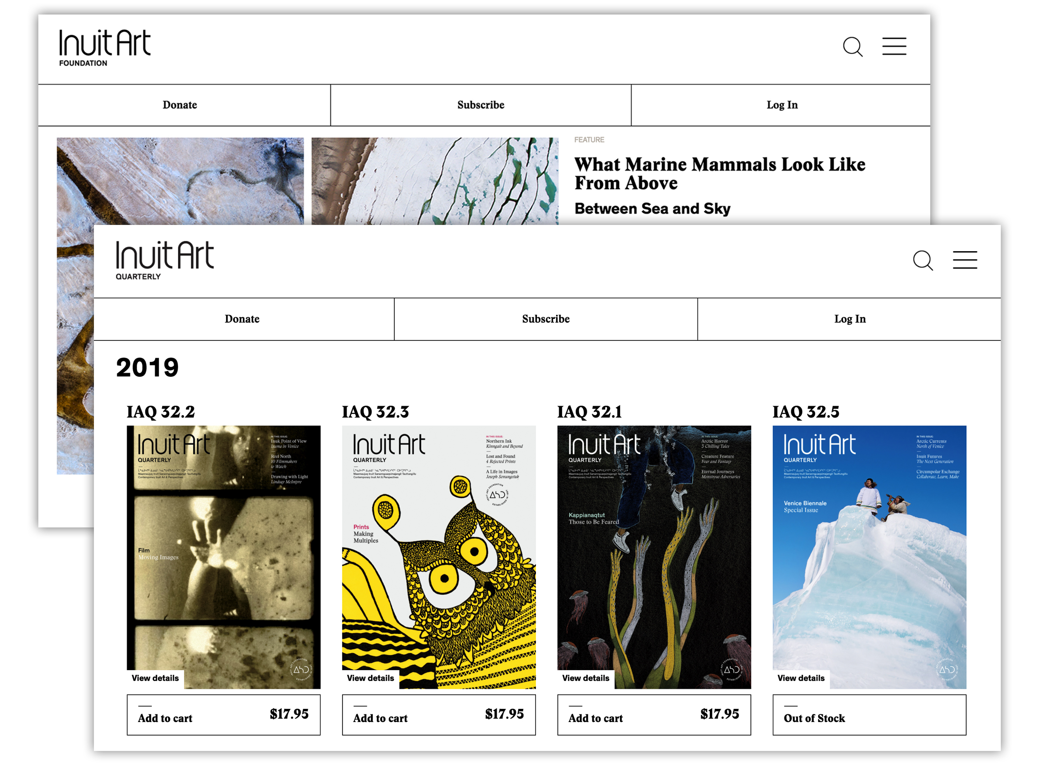Open hamburger menu in Inuit Art Foundation window
Viewport: 1041px width, 765px height.
894,46
